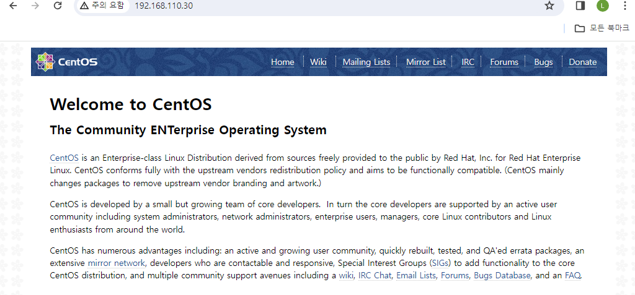Click the CentOS logo in the banner

pos(66,62)
